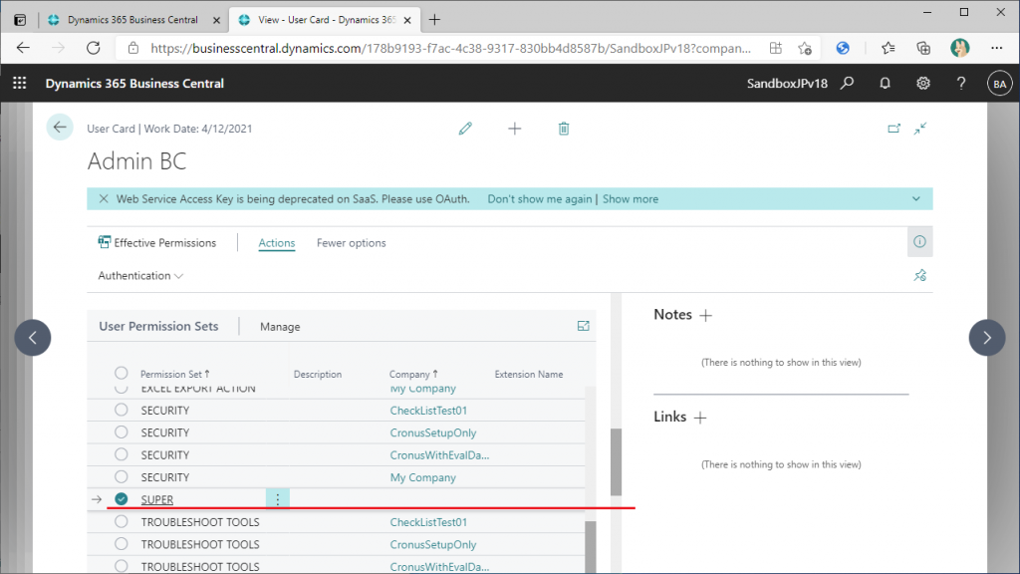This screenshot has height=574, width=1020.
Task: Select the SECURITY CronusSetupOnly row
Action: (x=121, y=432)
